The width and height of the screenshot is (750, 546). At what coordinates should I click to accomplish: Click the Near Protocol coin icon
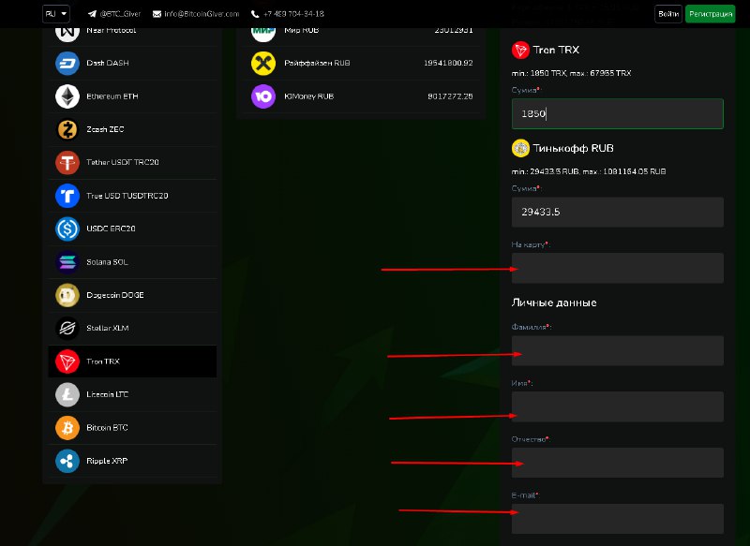[x=67, y=32]
